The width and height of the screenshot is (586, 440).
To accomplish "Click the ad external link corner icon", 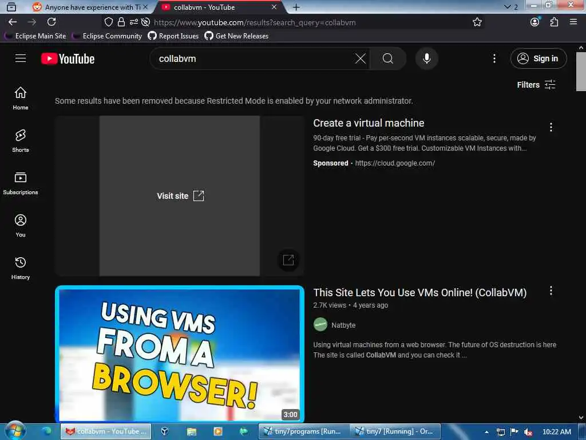I will pos(288,260).
